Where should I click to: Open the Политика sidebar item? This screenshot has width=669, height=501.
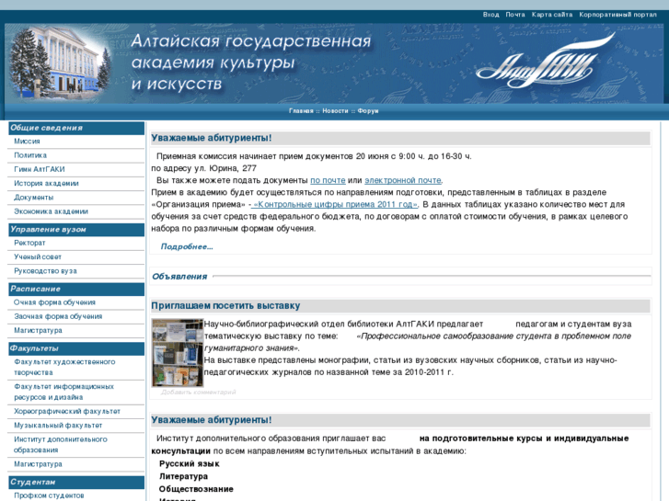point(30,155)
